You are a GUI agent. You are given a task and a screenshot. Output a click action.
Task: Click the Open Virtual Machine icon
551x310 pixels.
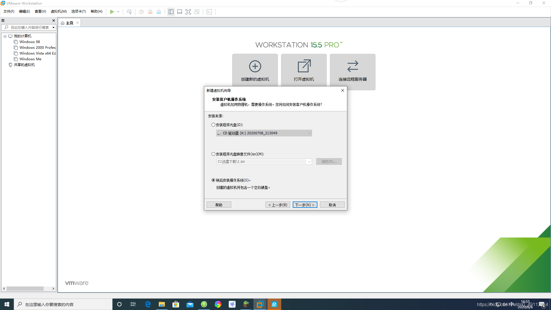point(304,68)
